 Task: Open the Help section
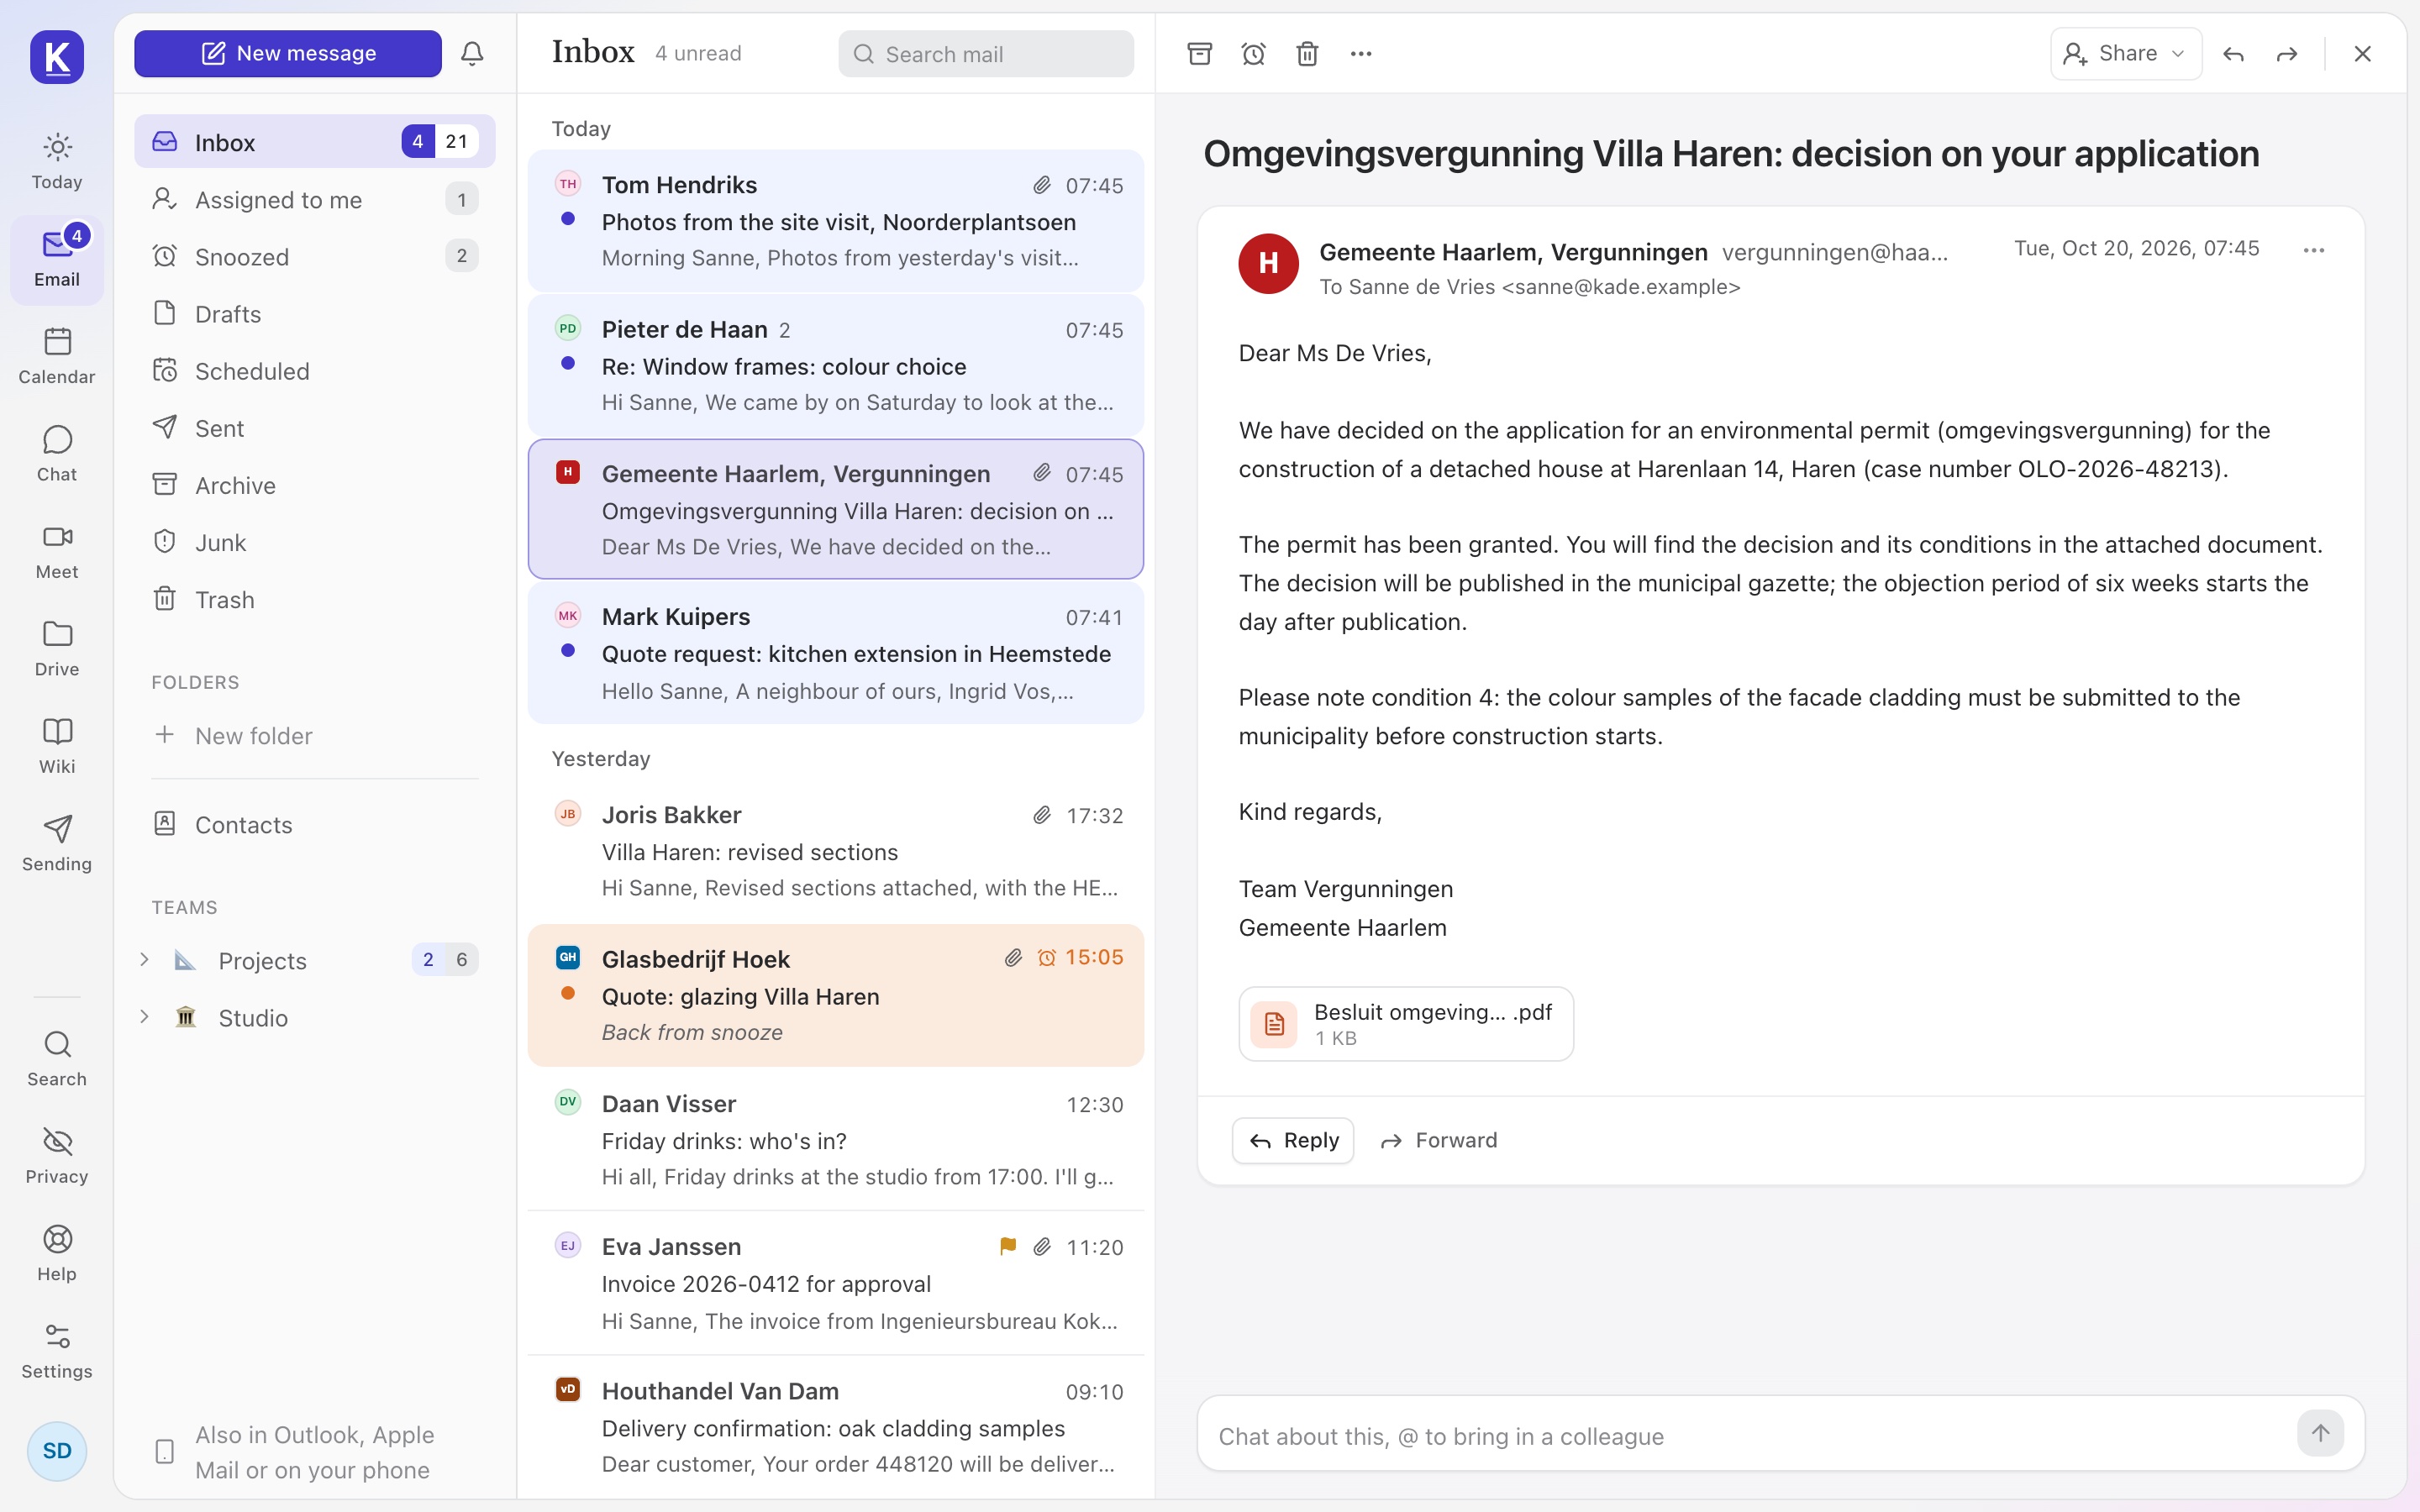click(x=57, y=1253)
